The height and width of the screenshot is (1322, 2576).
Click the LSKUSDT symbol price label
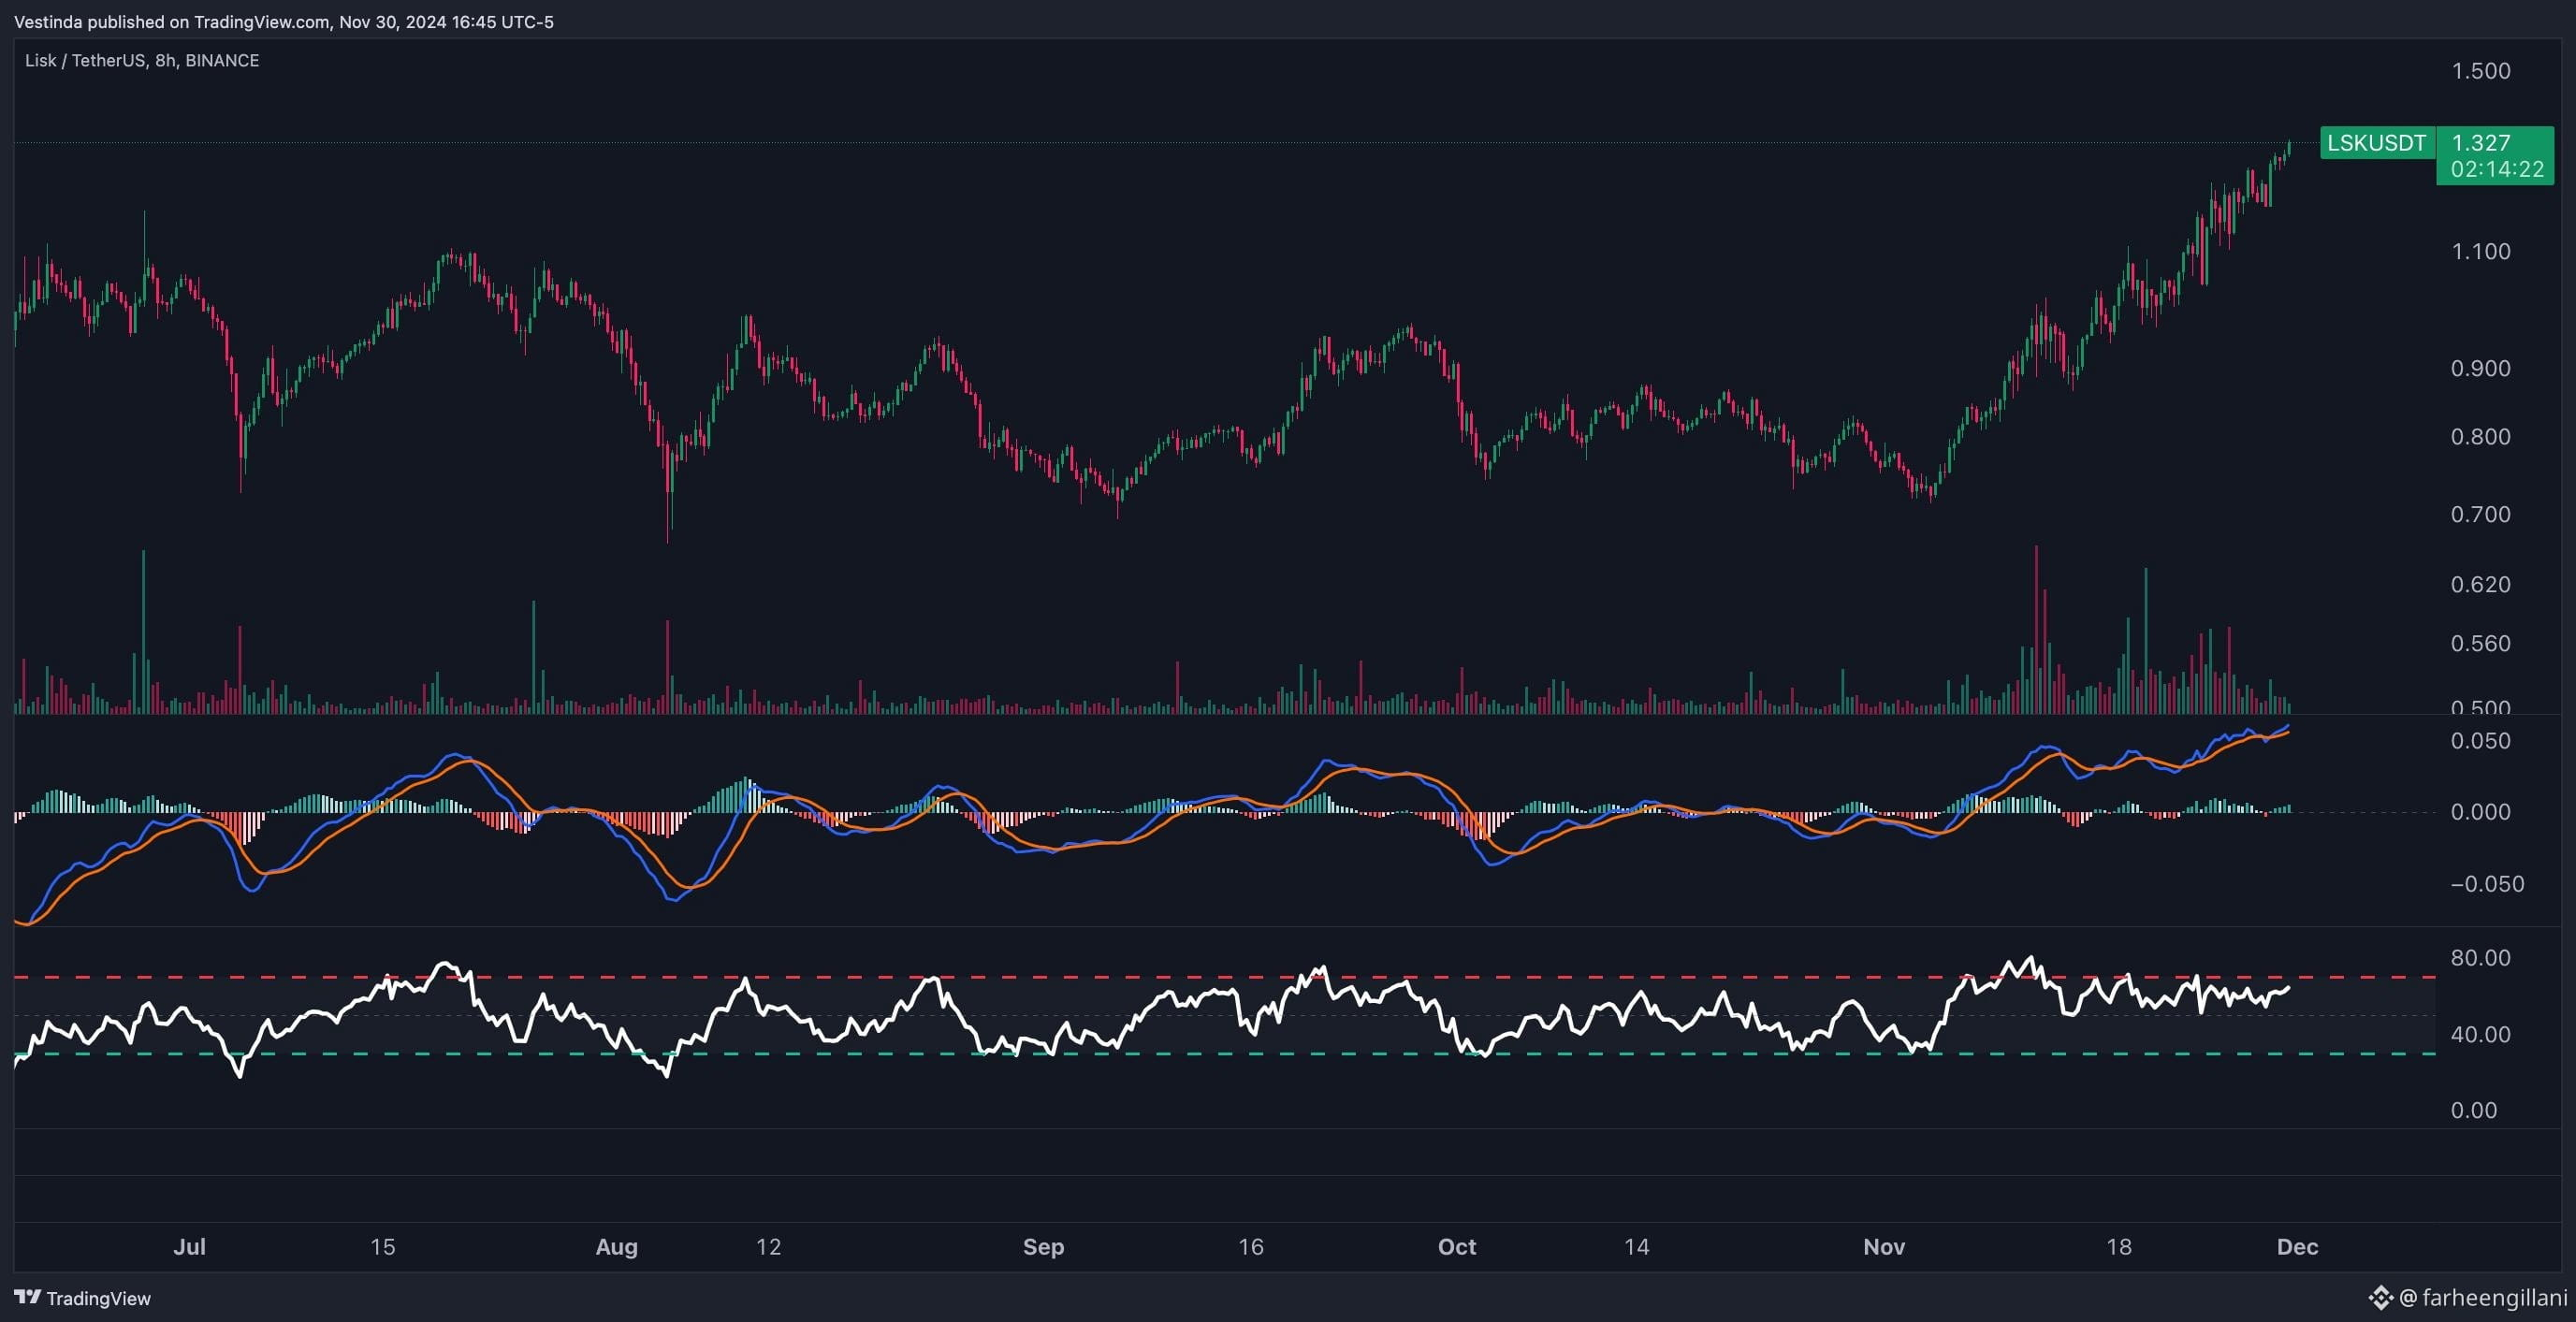[2376, 143]
